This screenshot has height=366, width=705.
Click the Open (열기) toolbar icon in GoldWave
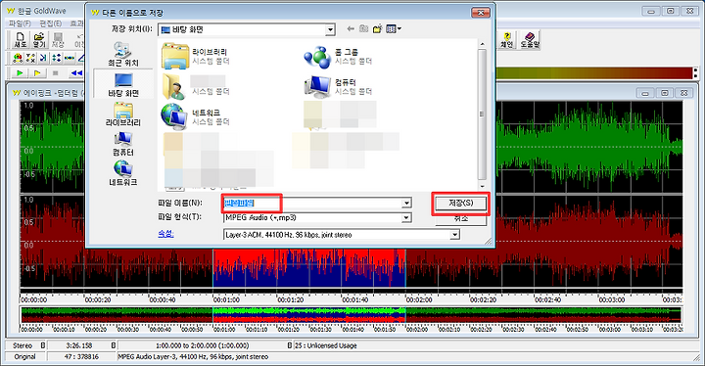click(39, 40)
